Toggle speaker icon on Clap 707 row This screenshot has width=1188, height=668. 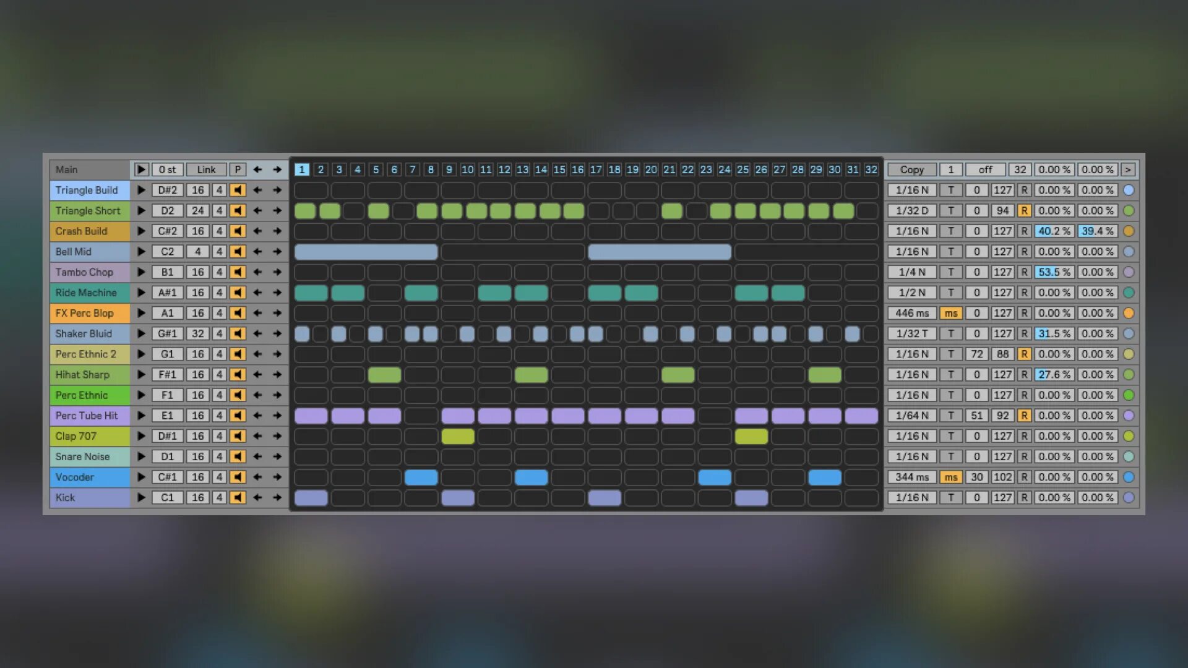pos(238,436)
